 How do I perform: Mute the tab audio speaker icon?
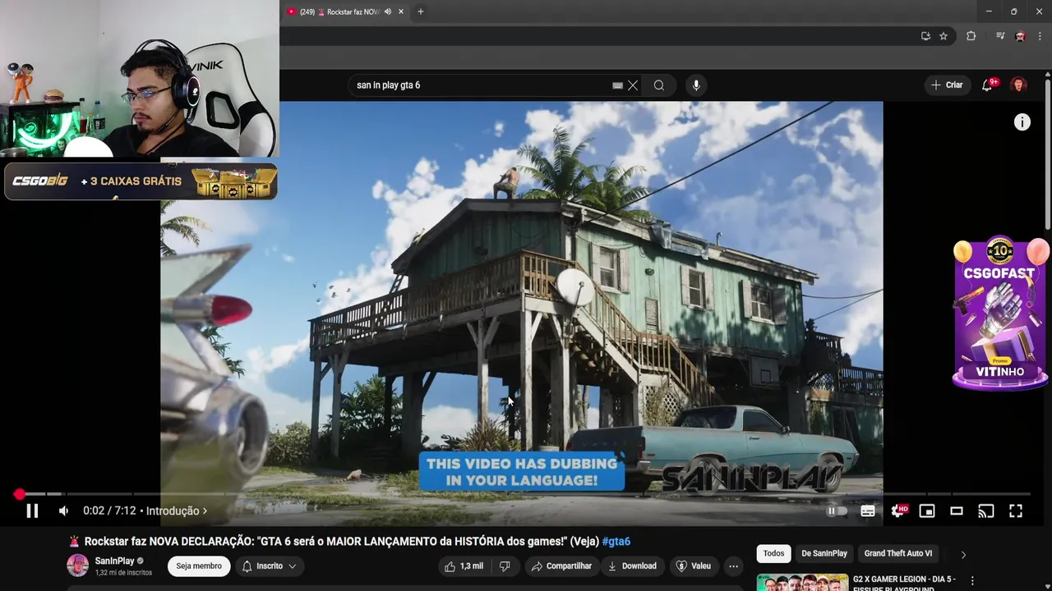[x=388, y=11]
